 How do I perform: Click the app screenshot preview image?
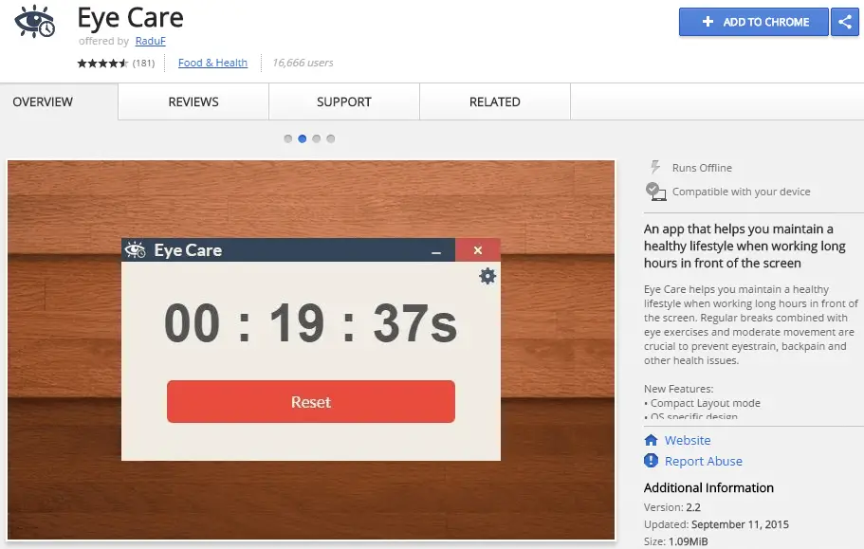click(x=311, y=350)
